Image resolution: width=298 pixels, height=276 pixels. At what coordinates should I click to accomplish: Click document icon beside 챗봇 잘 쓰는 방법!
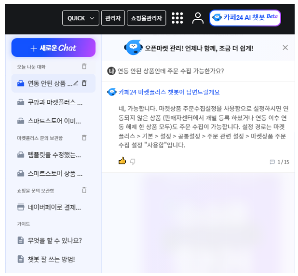coord(21,259)
